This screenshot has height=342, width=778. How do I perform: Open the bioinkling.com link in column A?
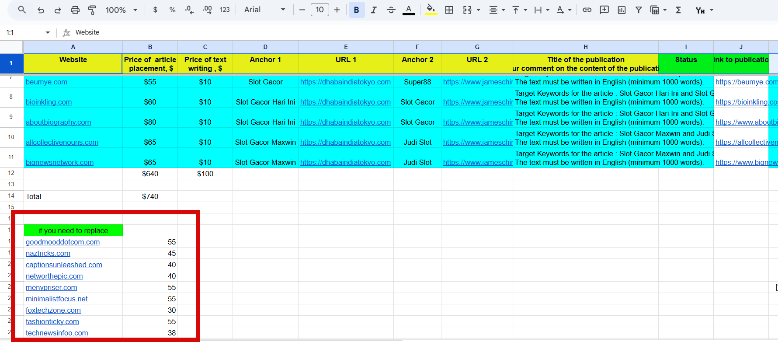(49, 102)
